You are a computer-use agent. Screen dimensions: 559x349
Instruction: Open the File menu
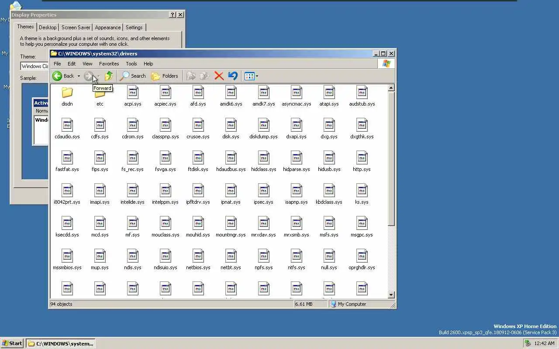click(x=57, y=64)
